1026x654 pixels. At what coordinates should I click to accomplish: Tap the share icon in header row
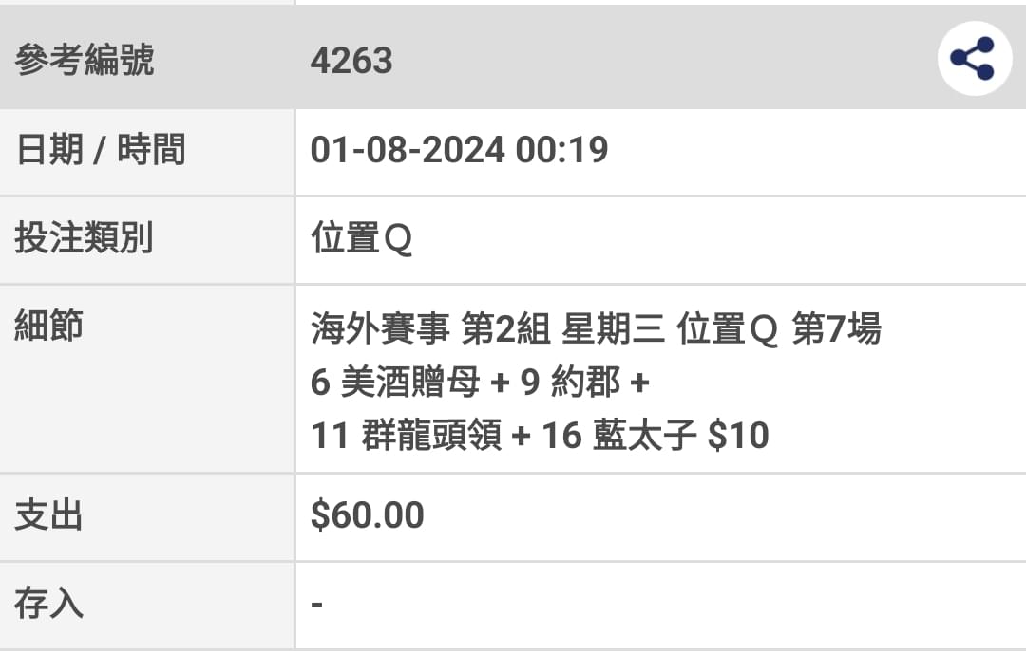[x=975, y=58]
